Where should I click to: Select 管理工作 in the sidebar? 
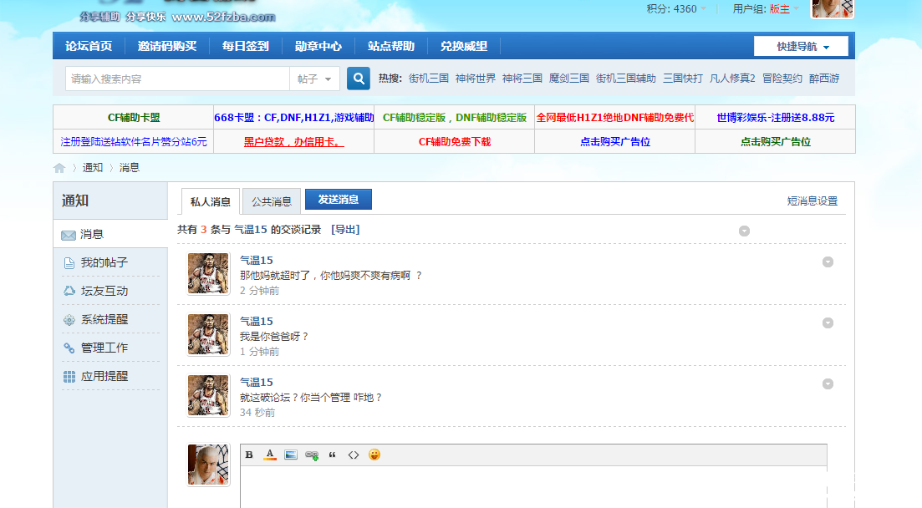click(110, 348)
